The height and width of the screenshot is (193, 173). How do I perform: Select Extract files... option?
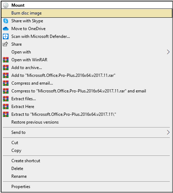tap(87, 99)
